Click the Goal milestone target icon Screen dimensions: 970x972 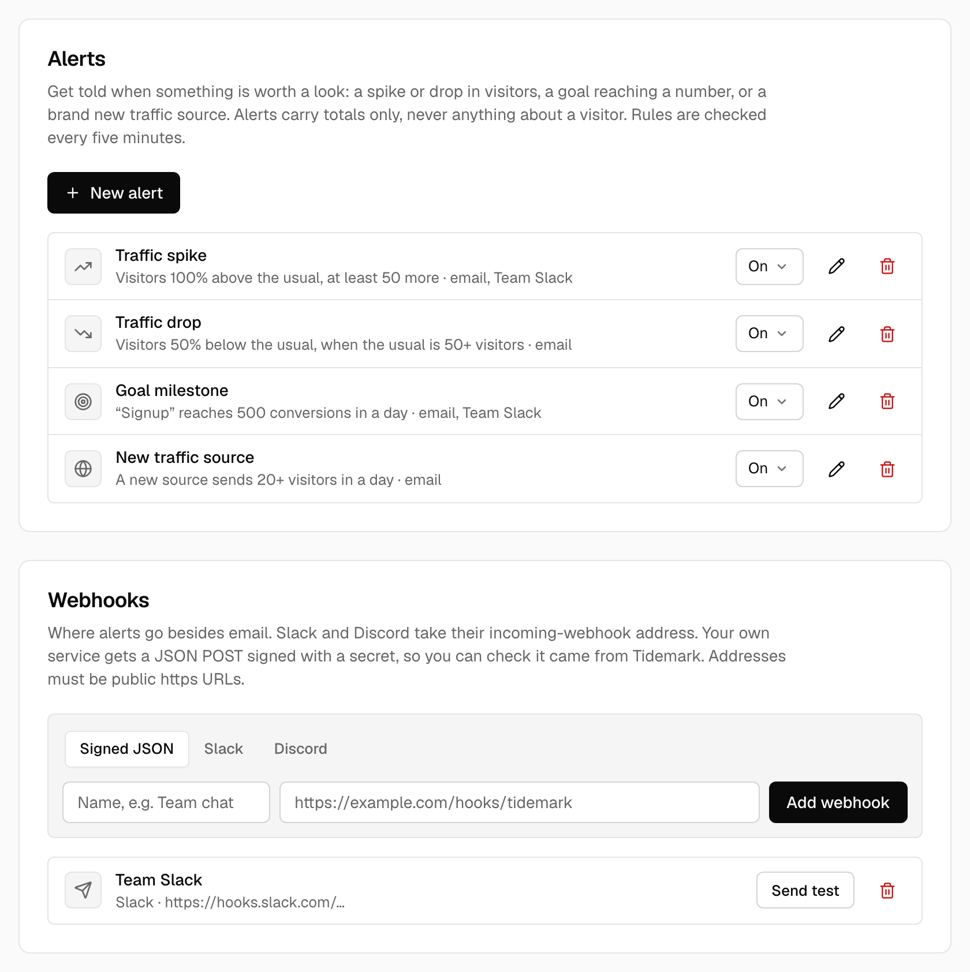pyautogui.click(x=83, y=402)
